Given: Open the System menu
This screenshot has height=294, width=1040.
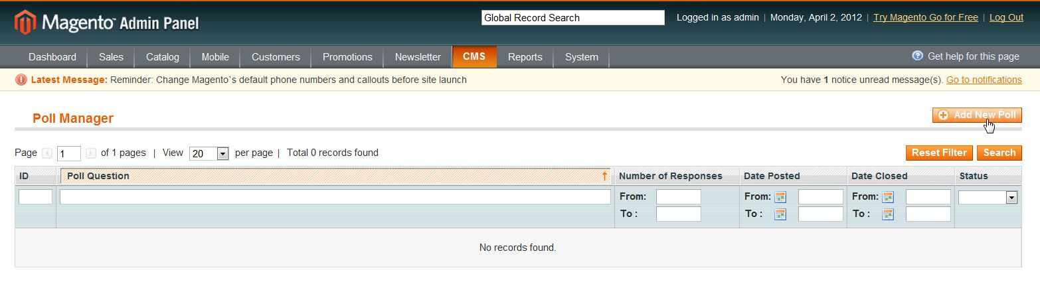Looking at the screenshot, I should (x=582, y=57).
